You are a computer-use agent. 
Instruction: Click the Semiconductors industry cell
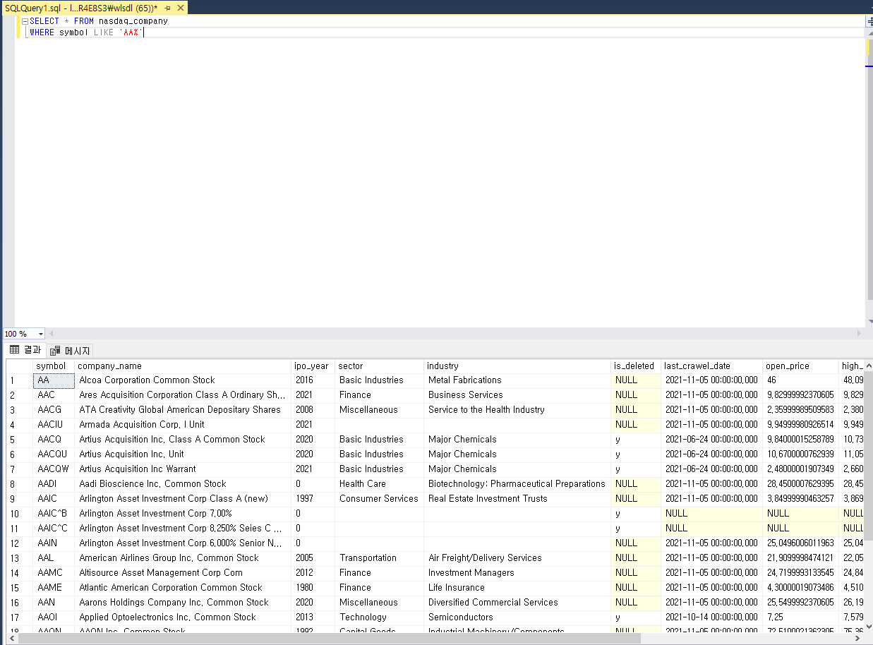pyautogui.click(x=517, y=617)
